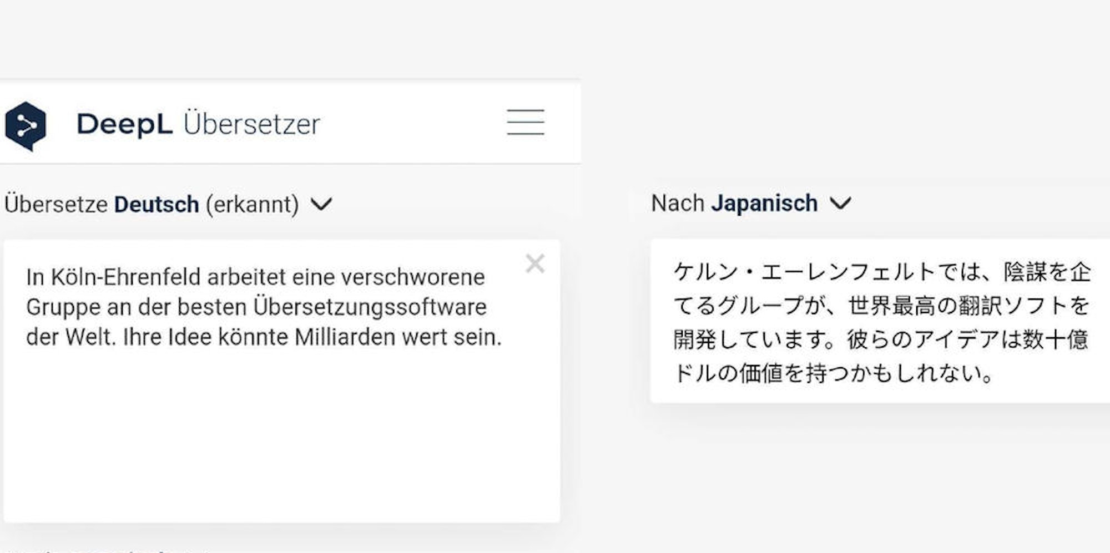The width and height of the screenshot is (1110, 553).
Task: Click the bold Deutsch language label
Action: click(157, 204)
